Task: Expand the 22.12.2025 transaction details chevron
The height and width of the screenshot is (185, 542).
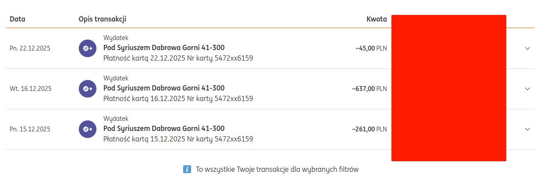Action: click(527, 48)
